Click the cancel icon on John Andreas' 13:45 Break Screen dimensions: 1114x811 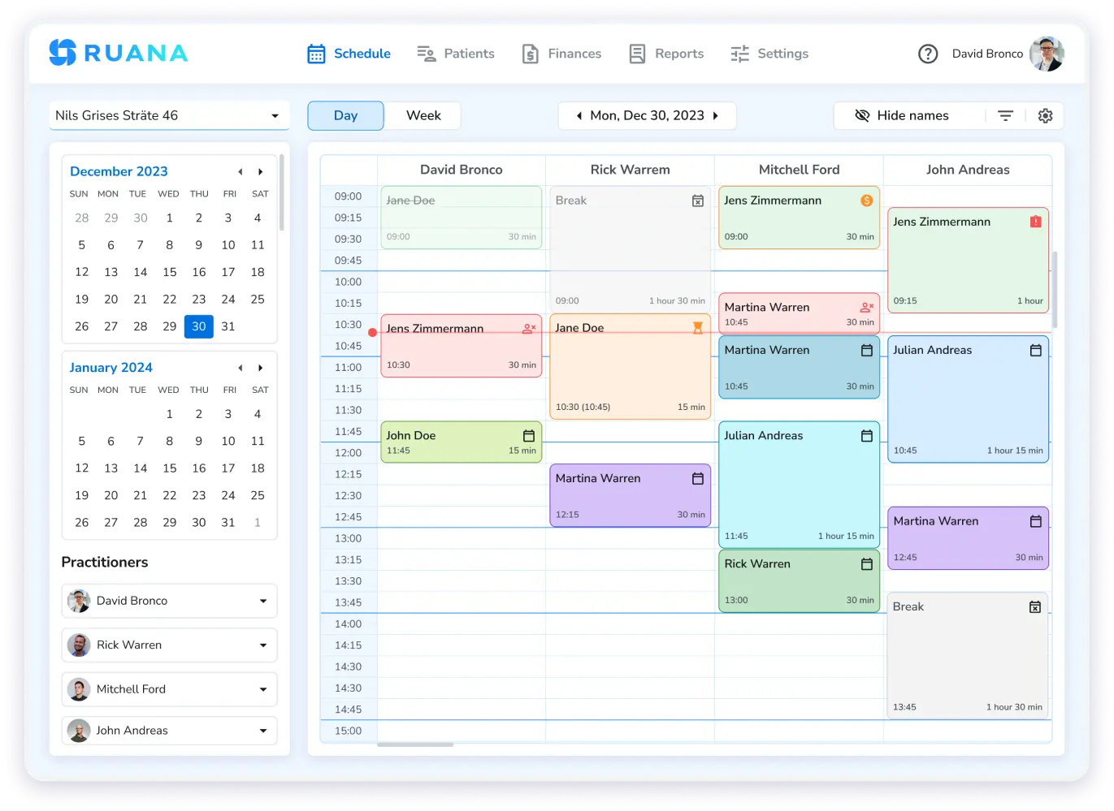click(1035, 606)
